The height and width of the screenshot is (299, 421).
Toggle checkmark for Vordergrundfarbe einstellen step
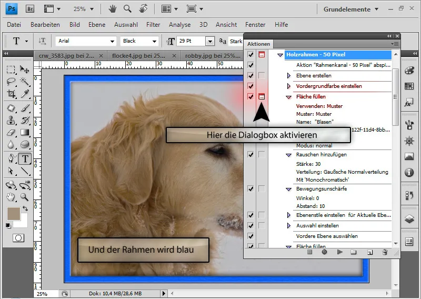[250, 86]
